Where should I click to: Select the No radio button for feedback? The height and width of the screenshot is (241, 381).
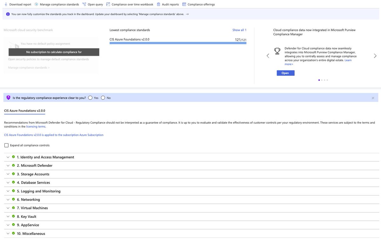click(x=103, y=98)
